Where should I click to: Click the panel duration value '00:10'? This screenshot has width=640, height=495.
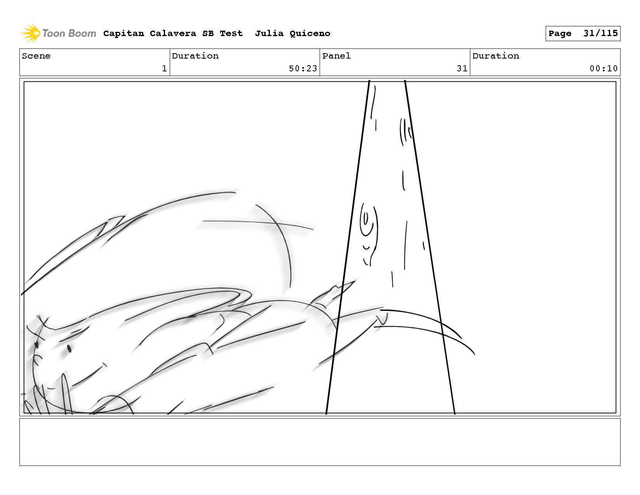(x=603, y=69)
